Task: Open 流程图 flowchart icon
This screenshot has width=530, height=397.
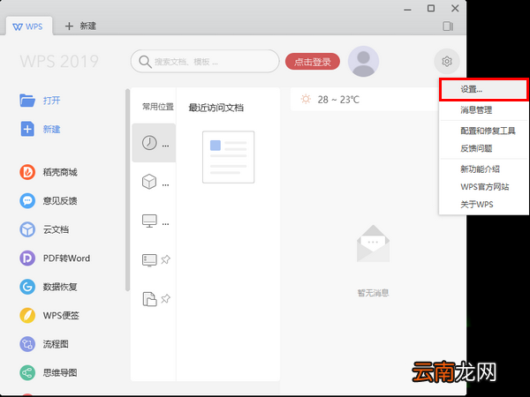Action: coord(27,344)
